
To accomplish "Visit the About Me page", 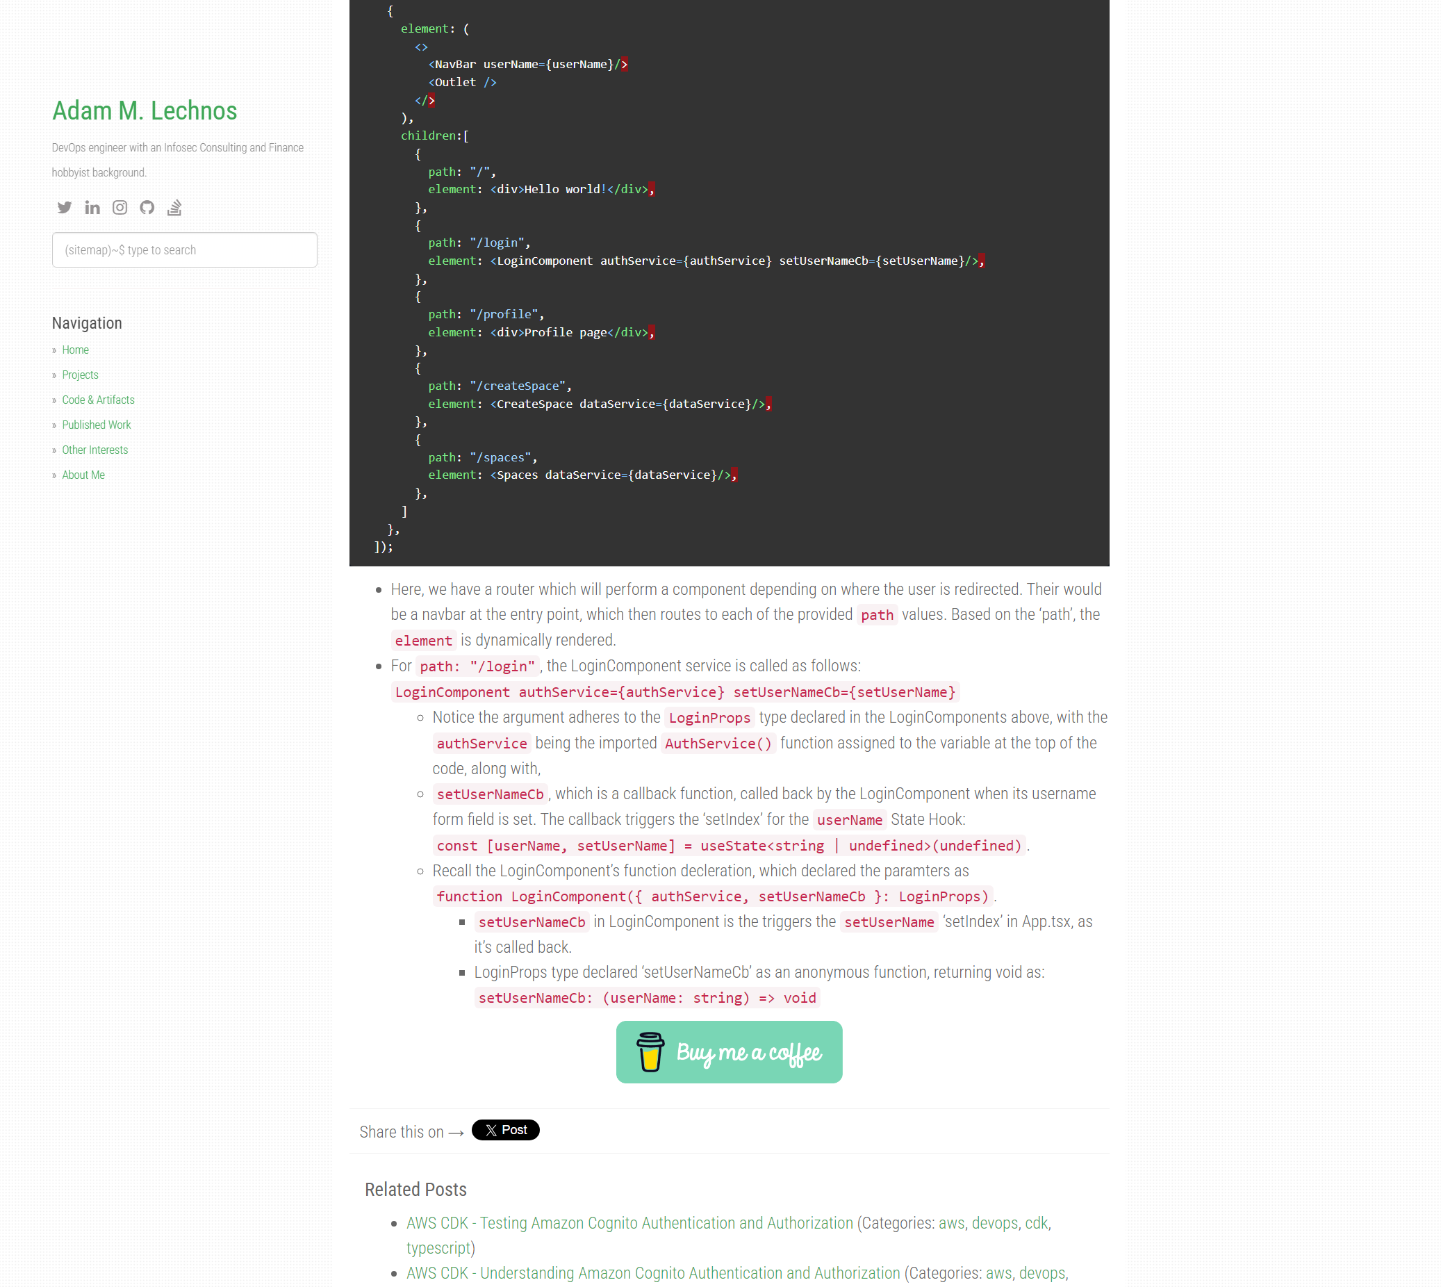I will (83, 475).
